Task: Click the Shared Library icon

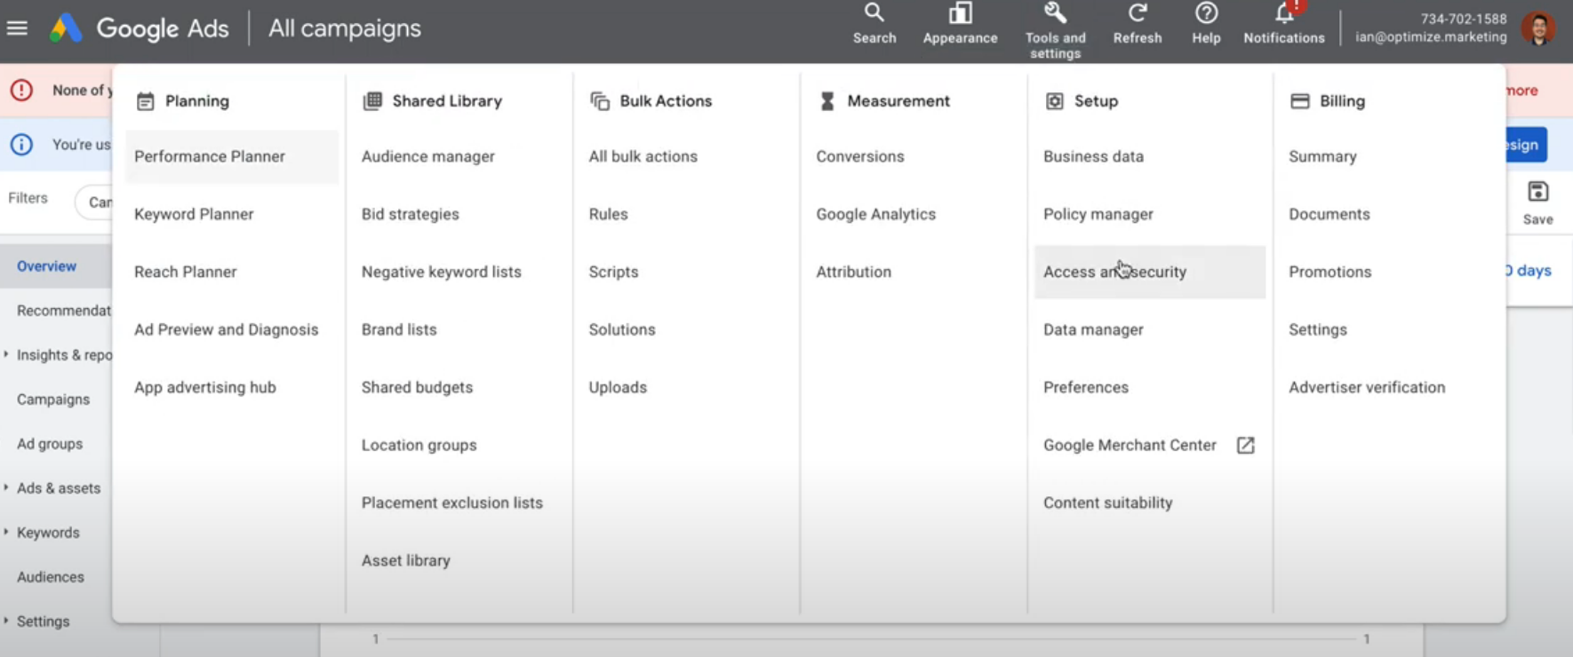Action: (372, 101)
